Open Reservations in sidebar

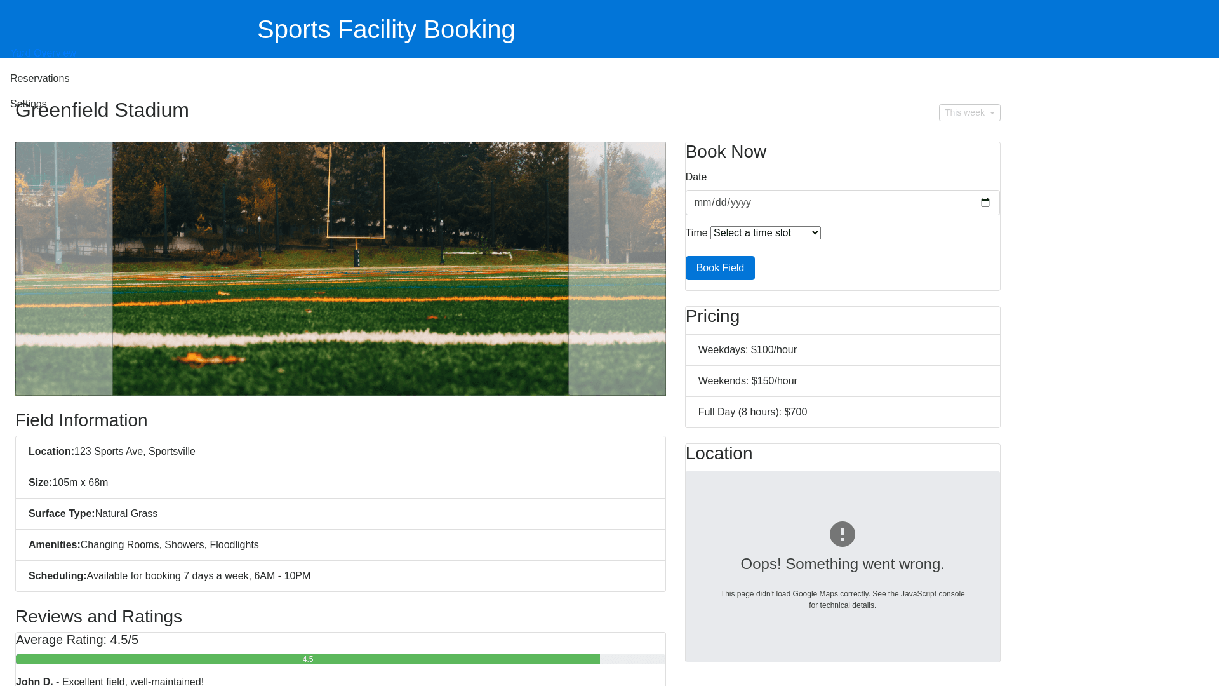pyautogui.click(x=39, y=79)
